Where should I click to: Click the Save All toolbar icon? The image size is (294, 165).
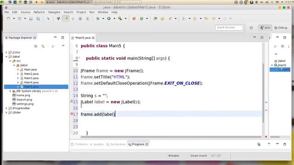[x=38, y=18]
